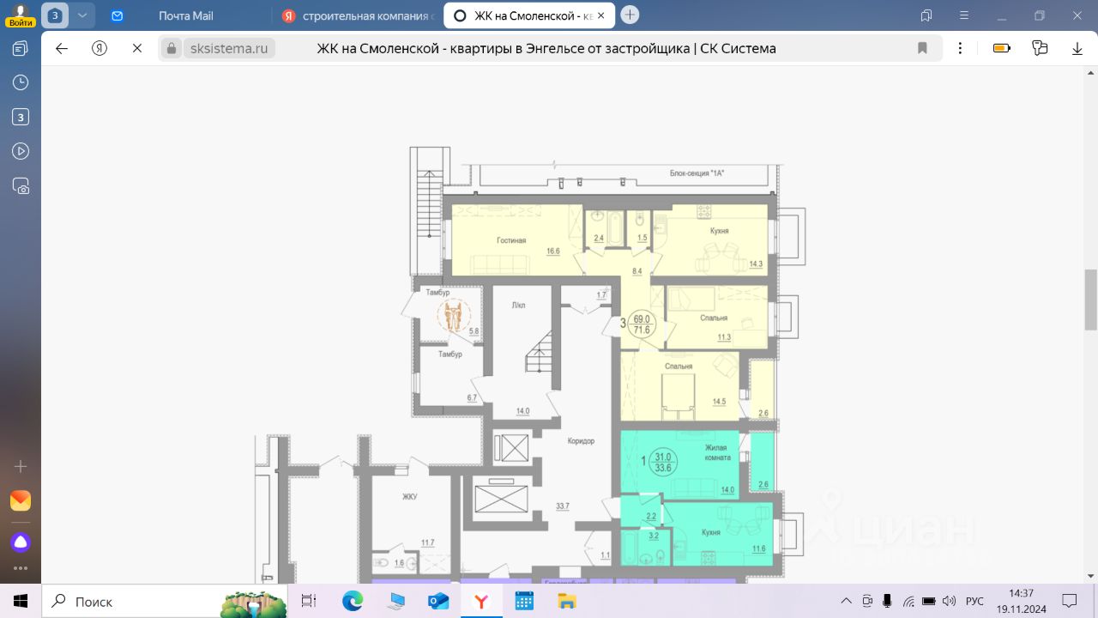Open the extension icon beside battery saver

(1040, 48)
